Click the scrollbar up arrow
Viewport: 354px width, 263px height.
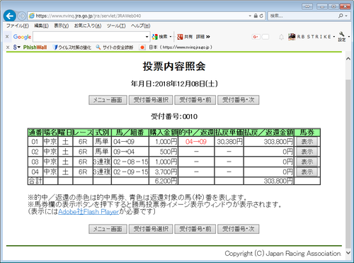point(348,58)
